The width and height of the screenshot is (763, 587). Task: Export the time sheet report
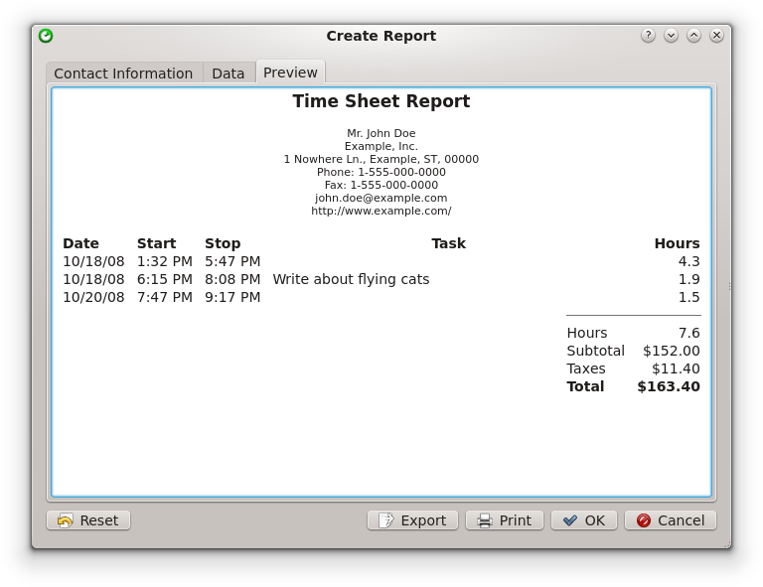[x=412, y=520]
